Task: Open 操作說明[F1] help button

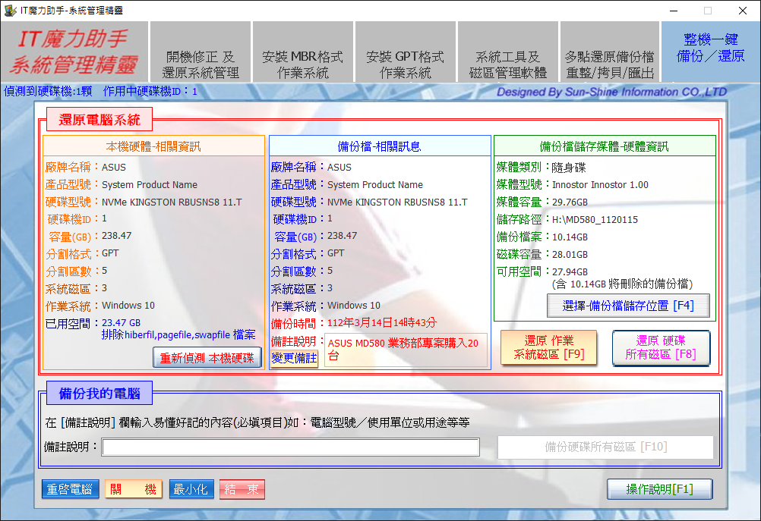Action: [x=659, y=489]
